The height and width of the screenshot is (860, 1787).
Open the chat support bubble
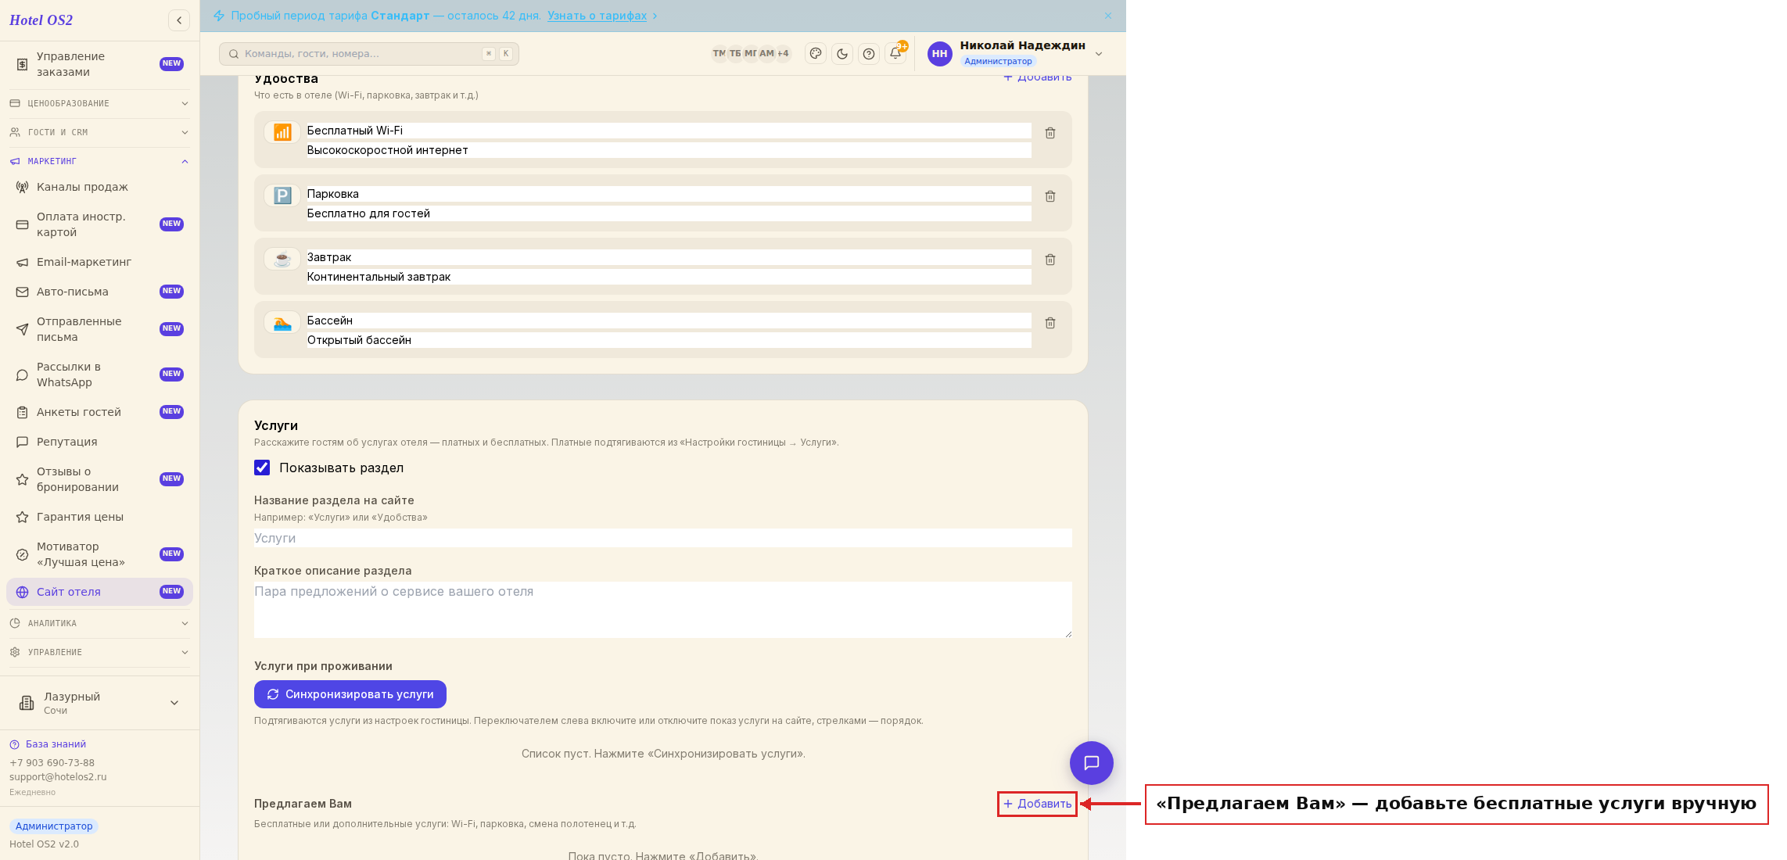coord(1092,763)
